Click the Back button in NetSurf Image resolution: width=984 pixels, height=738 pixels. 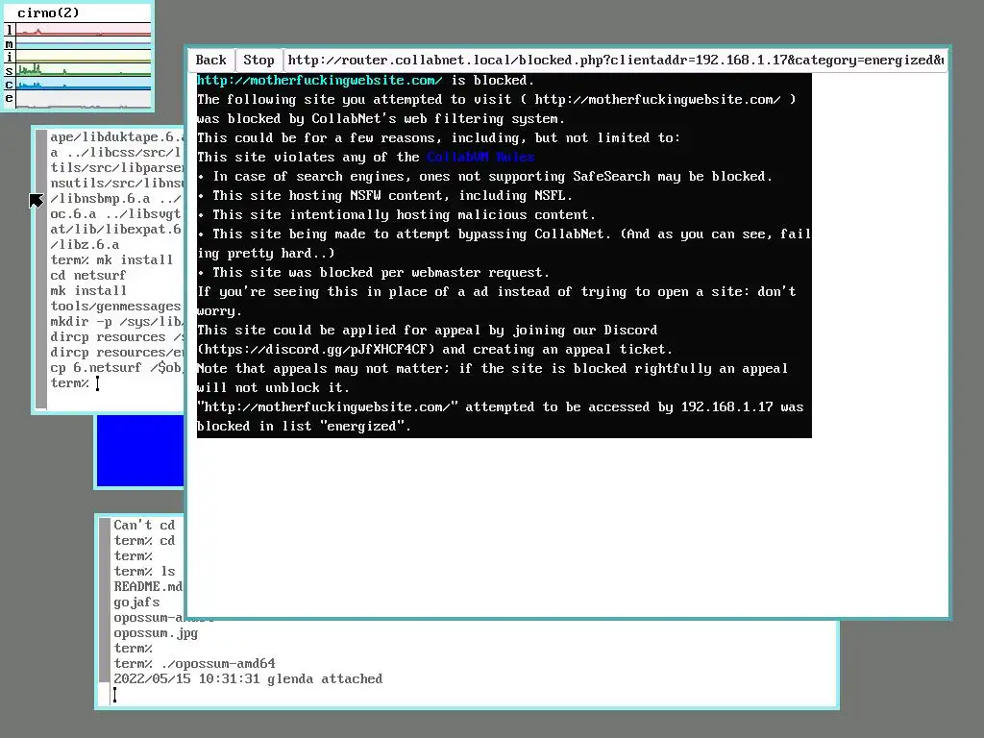pos(210,61)
